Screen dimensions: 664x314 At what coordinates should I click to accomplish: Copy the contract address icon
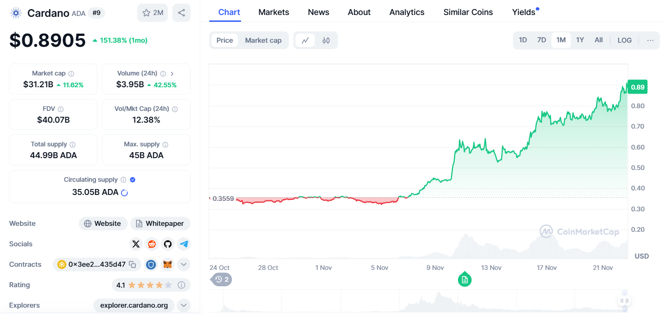[x=132, y=264]
